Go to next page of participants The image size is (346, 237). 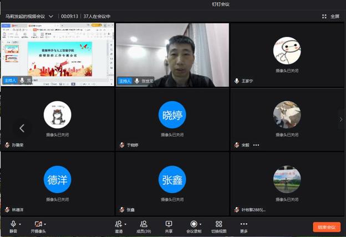point(340,119)
